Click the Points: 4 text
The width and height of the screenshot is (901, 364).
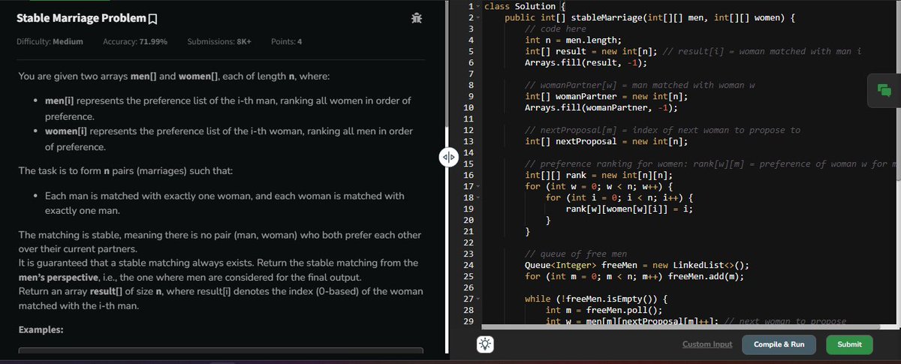click(287, 41)
